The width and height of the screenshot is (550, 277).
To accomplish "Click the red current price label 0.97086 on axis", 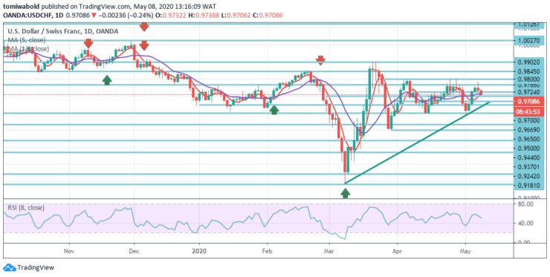I will (x=529, y=102).
